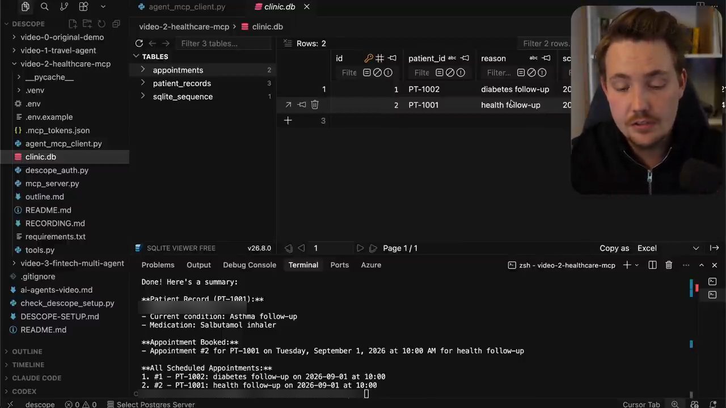Switch to agent_mcp_client.py editor tab
Screen dimensions: 726x408
tap(187, 7)
